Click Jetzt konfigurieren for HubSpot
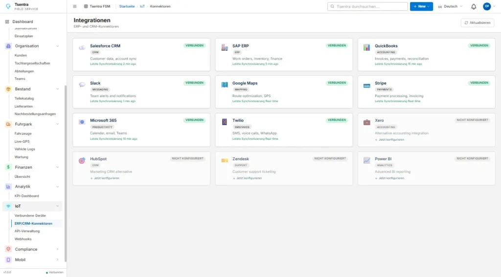This screenshot has height=277, width=501. point(105,178)
